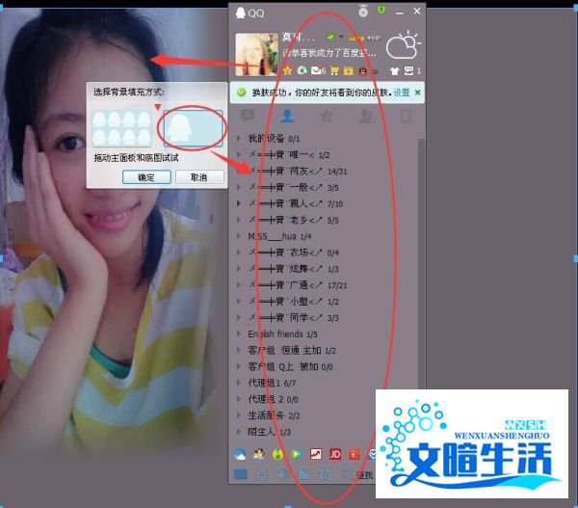
Task: Open message manager speaker icon in bottom bar
Action: (x=282, y=474)
